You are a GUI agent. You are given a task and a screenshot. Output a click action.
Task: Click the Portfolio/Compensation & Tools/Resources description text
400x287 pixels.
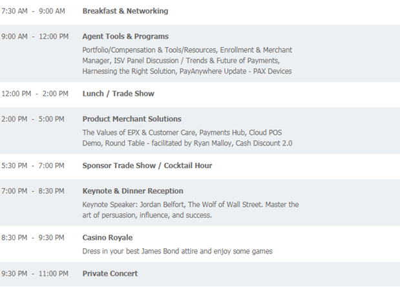coord(187,61)
